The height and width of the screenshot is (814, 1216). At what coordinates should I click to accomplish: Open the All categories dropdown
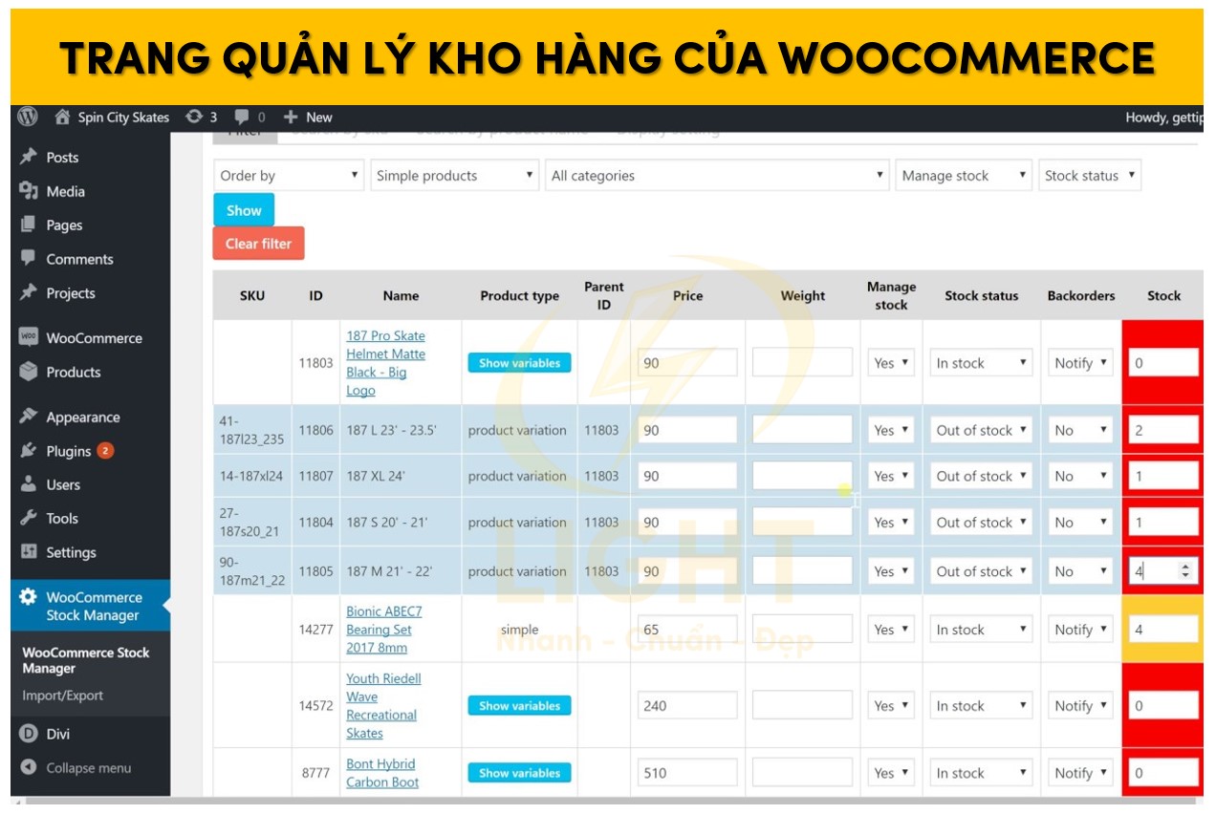click(x=717, y=176)
